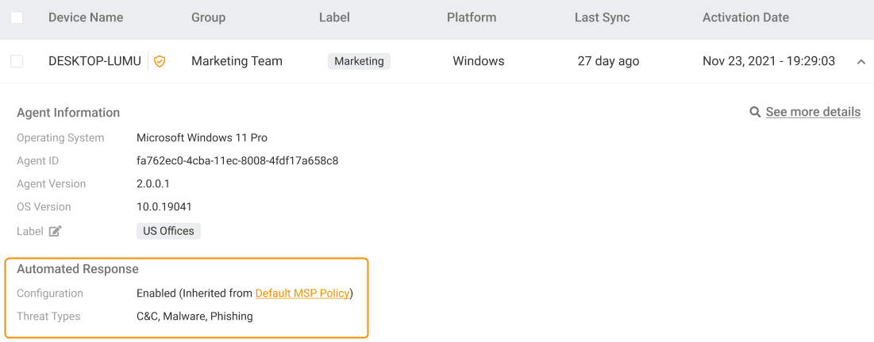Image resolution: width=874 pixels, height=342 pixels.
Task: Click the Activation Date column header
Action: click(745, 17)
